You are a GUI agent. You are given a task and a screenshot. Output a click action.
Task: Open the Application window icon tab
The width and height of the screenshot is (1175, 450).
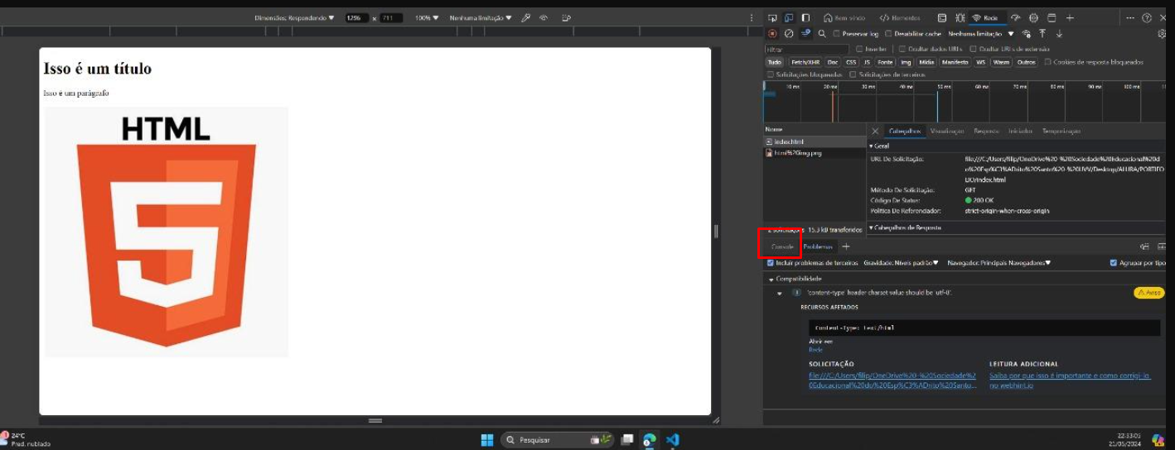(x=1052, y=17)
